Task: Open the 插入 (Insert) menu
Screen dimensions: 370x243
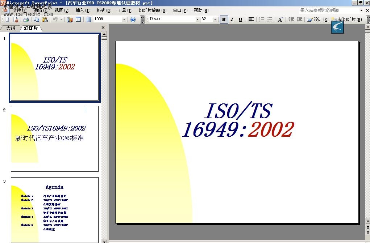Action: tap(83, 10)
